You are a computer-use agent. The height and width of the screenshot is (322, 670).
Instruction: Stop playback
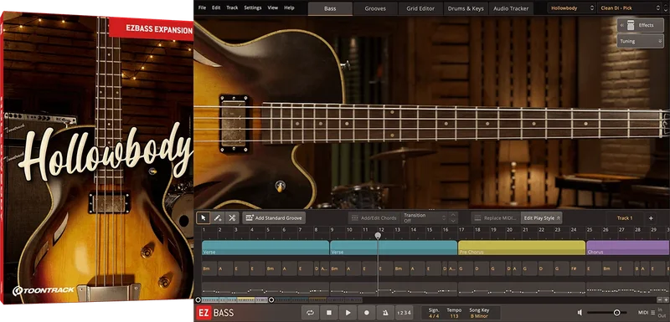(329, 313)
